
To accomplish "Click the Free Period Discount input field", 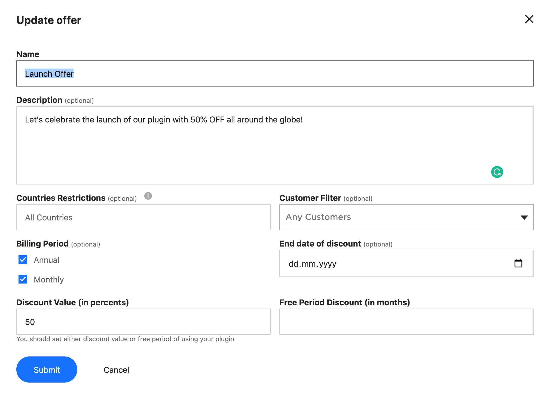I will click(406, 322).
